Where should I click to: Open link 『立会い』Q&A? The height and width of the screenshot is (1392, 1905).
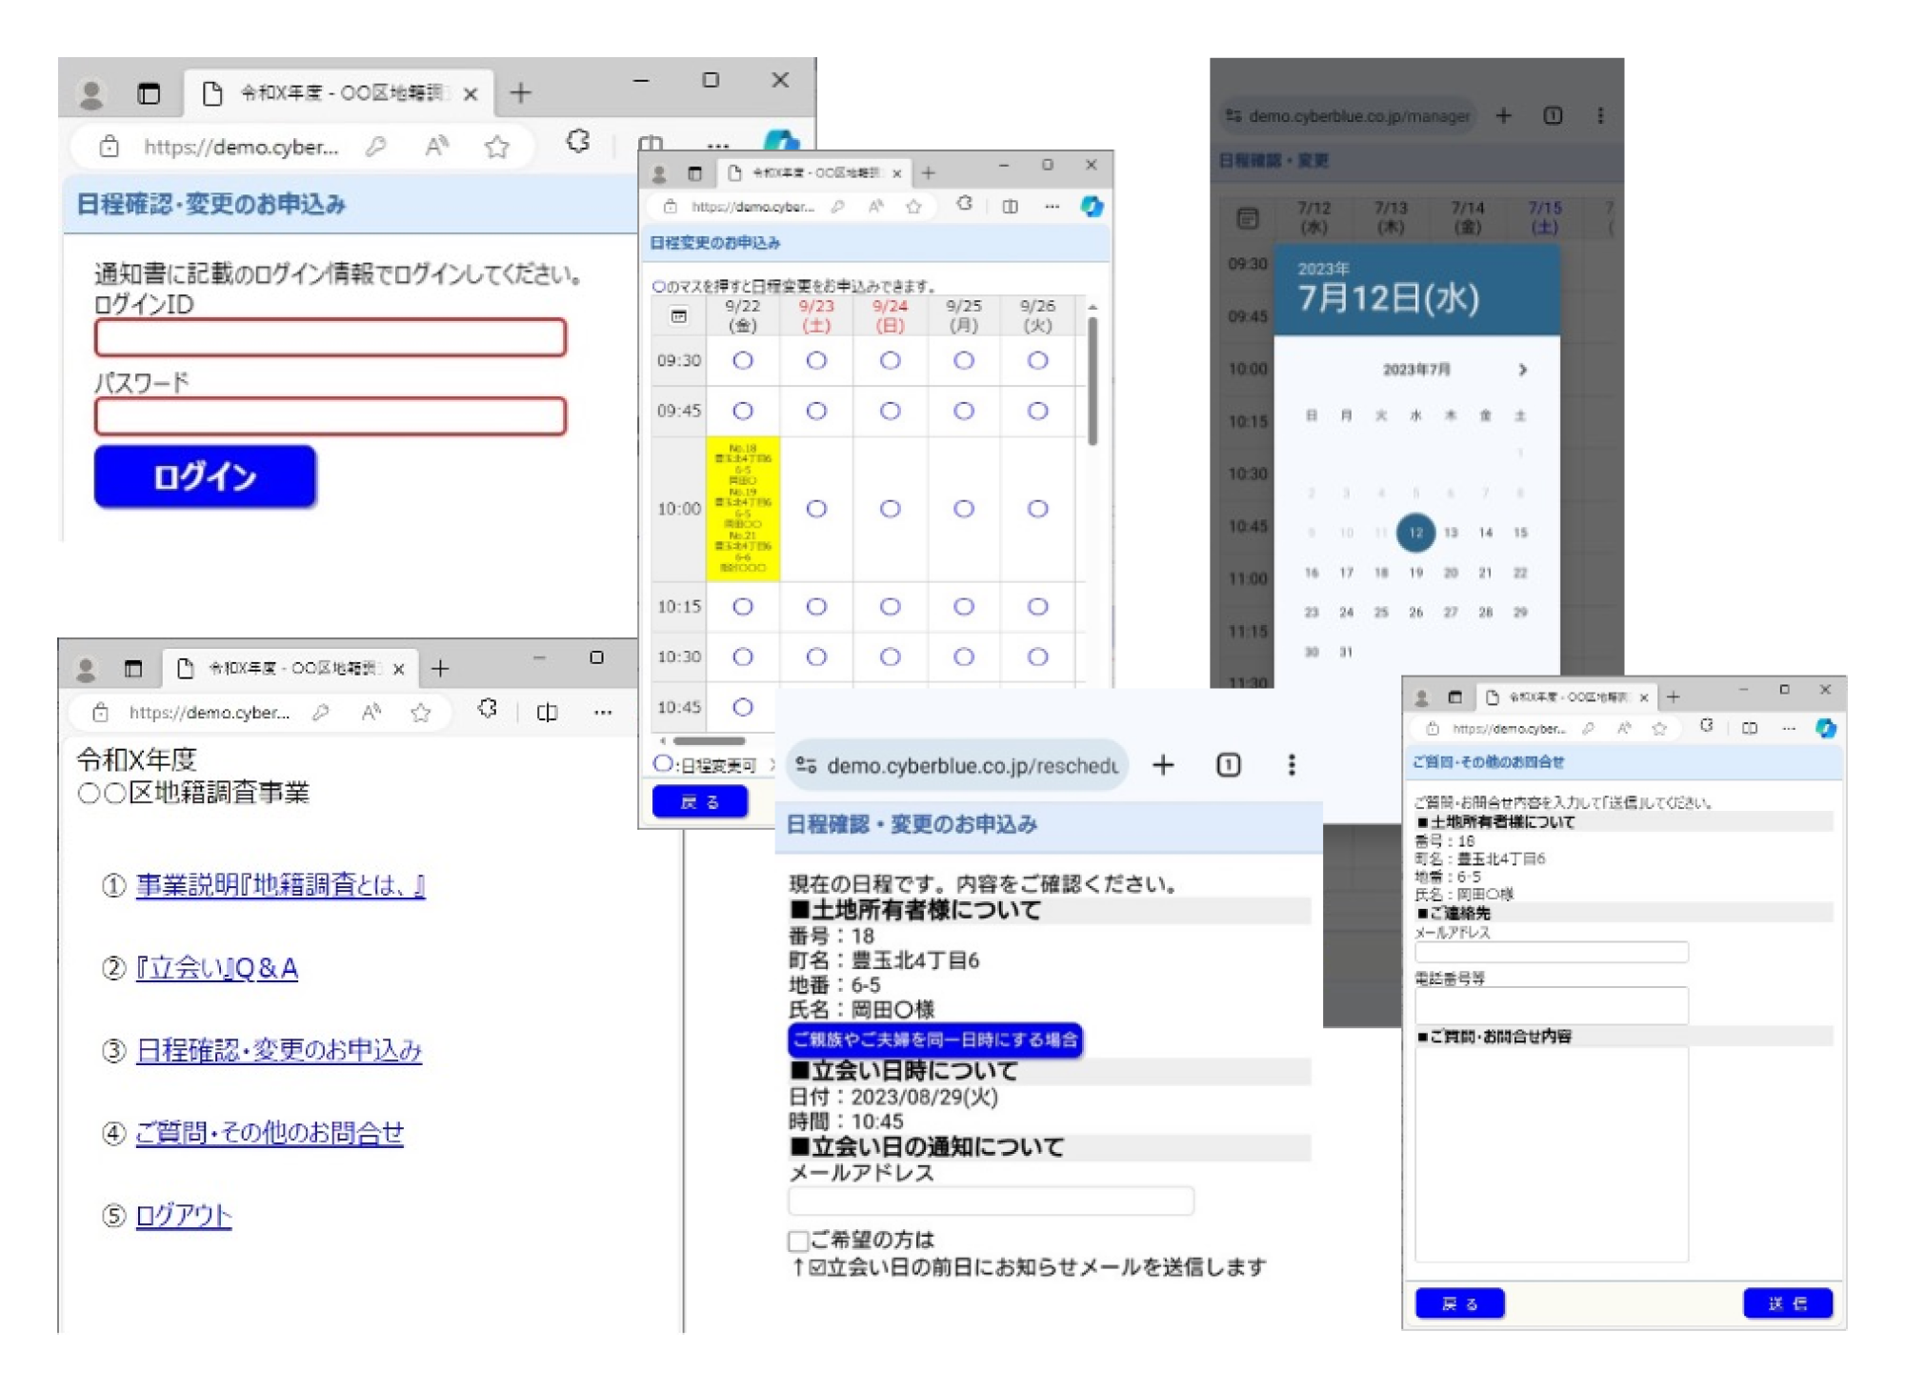coord(217,967)
